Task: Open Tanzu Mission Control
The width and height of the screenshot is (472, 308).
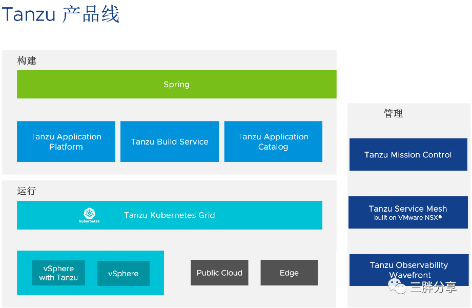Action: pyautogui.click(x=408, y=154)
